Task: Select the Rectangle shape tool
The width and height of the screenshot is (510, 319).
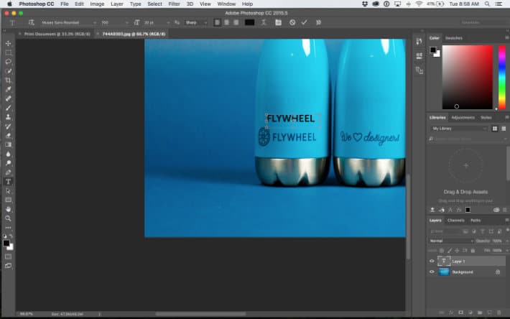Action: (x=9, y=200)
